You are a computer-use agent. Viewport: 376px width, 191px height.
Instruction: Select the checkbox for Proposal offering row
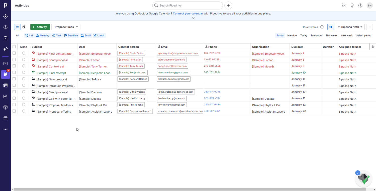[14, 111]
